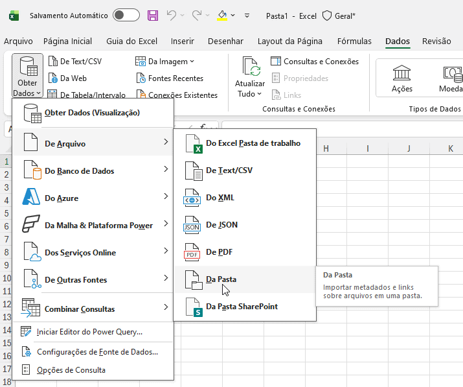Select the Ações stock data type icon

click(x=401, y=73)
